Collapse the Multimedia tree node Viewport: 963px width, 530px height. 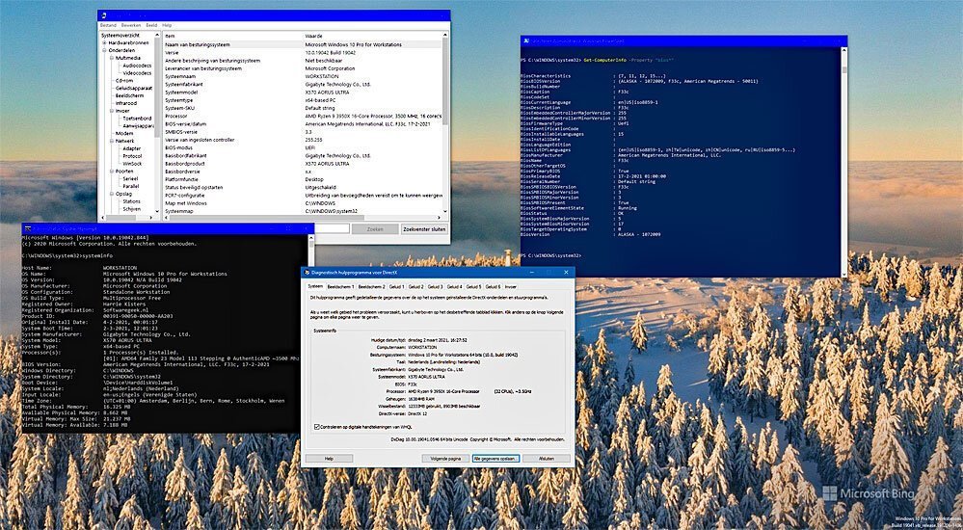tap(112, 58)
